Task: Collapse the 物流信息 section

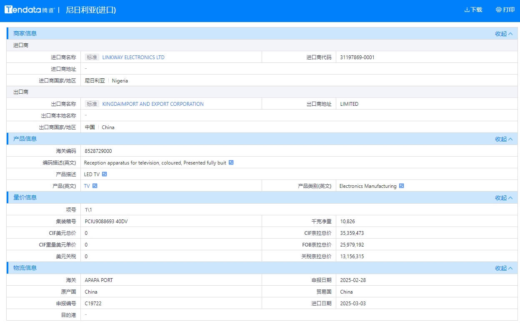Action: click(504, 268)
